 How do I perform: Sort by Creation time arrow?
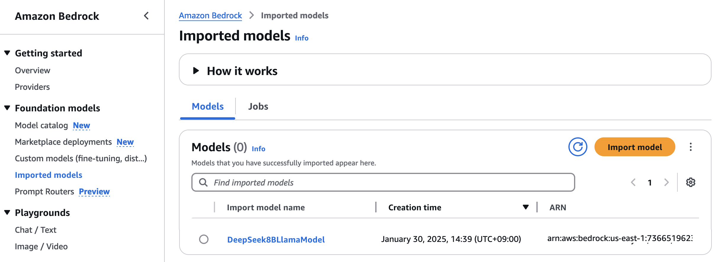(525, 207)
